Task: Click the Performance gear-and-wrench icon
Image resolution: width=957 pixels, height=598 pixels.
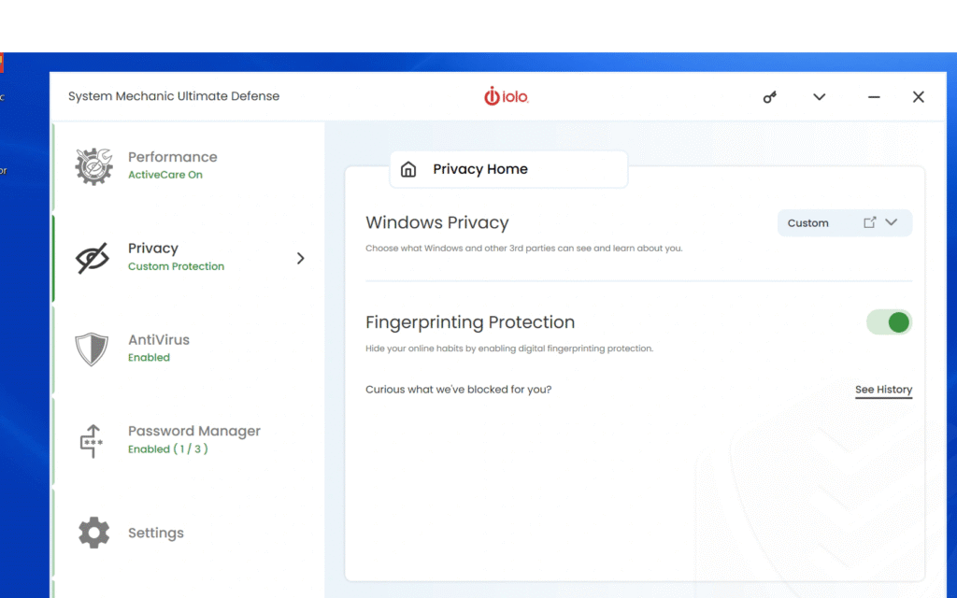Action: pos(94,166)
